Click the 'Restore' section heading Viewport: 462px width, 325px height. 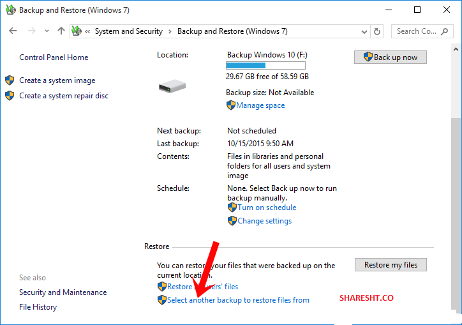156,246
